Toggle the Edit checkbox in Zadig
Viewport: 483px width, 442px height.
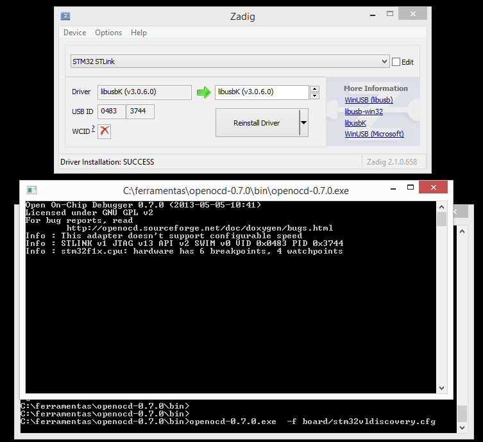tap(396, 62)
